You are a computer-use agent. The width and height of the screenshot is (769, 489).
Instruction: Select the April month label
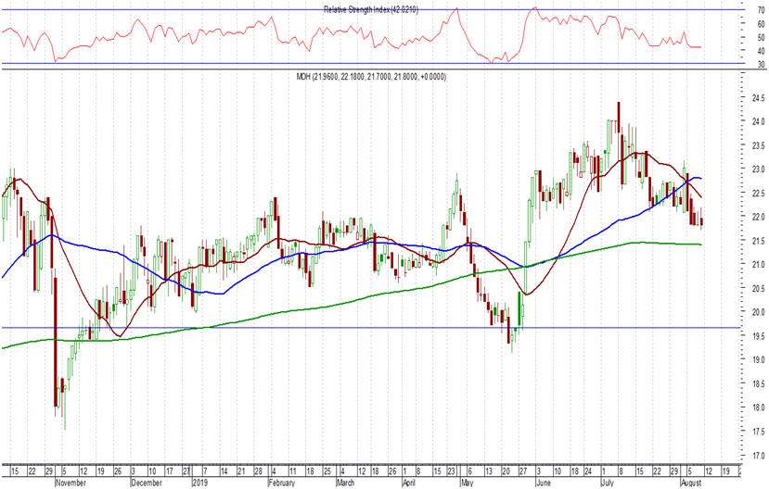[409, 483]
